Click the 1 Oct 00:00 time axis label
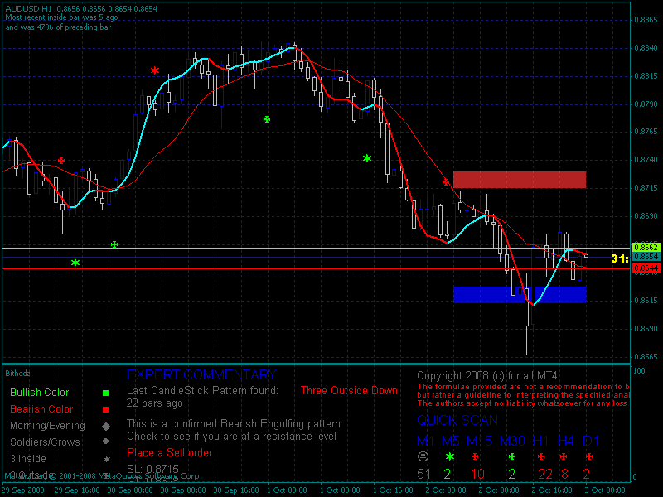This screenshot has height=497, width=663. 287,490
